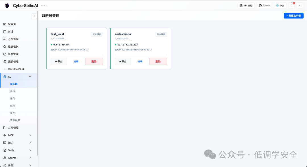Click the Skills document icon
The width and height of the screenshot is (307, 167).
point(5,150)
